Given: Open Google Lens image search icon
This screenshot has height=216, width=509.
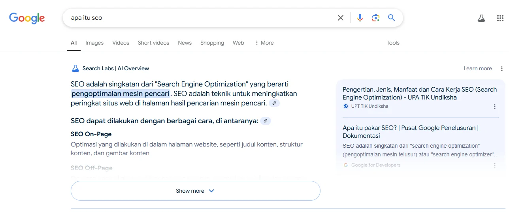Looking at the screenshot, I should pyautogui.click(x=375, y=18).
